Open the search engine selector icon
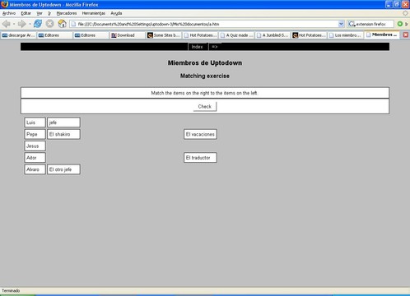The height and width of the screenshot is (296, 410). tap(352, 24)
